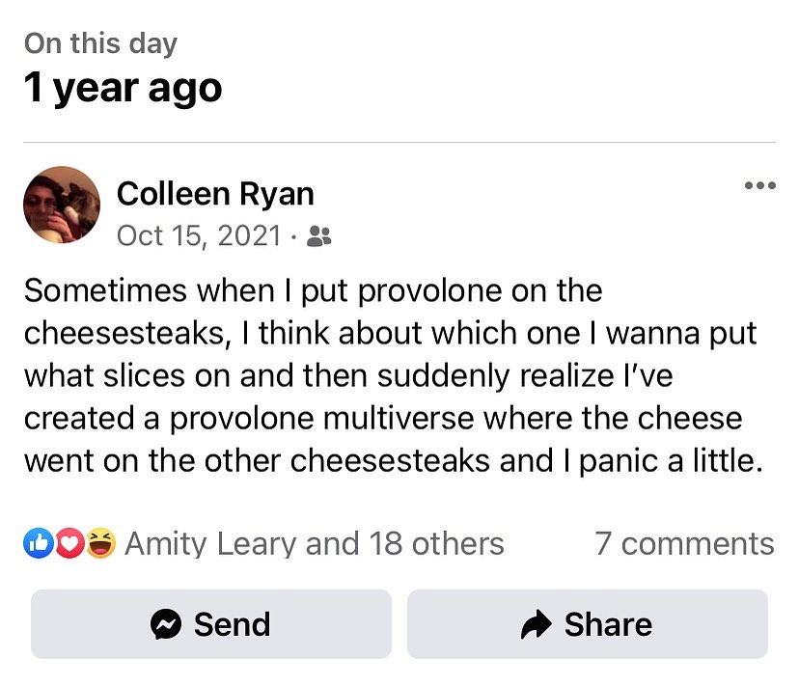Open the three-dot post options menu
This screenshot has height=686, width=799.
point(759,186)
